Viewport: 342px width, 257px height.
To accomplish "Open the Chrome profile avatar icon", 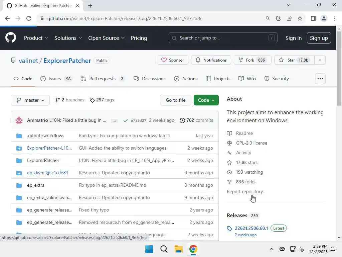I will click(324, 18).
